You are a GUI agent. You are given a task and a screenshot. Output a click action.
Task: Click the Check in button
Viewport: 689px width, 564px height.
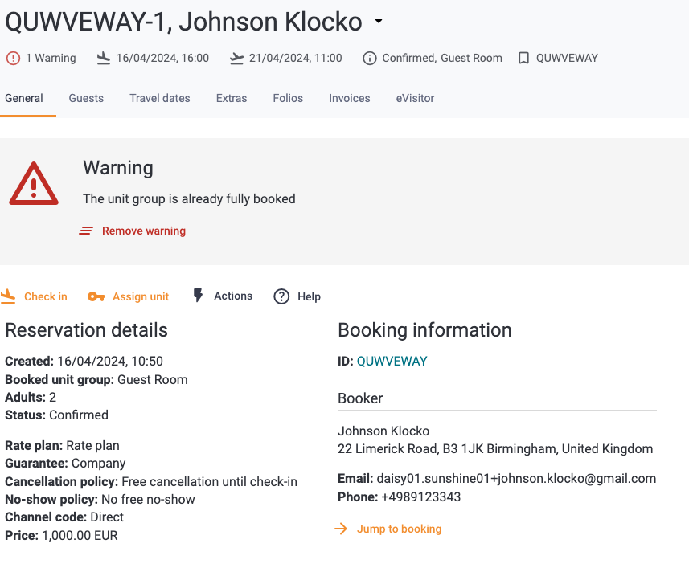[x=34, y=296]
